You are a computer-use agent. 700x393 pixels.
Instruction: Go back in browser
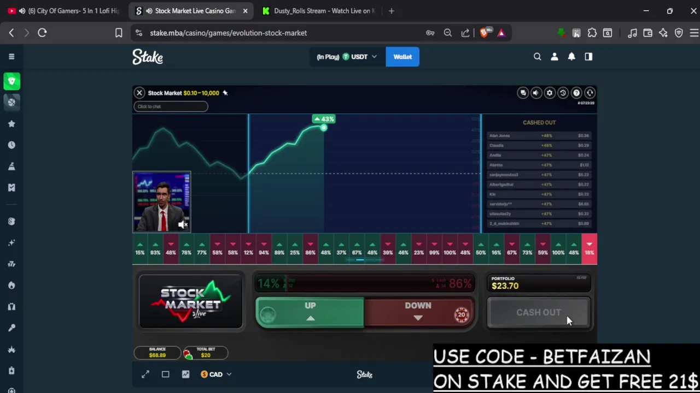(11, 33)
